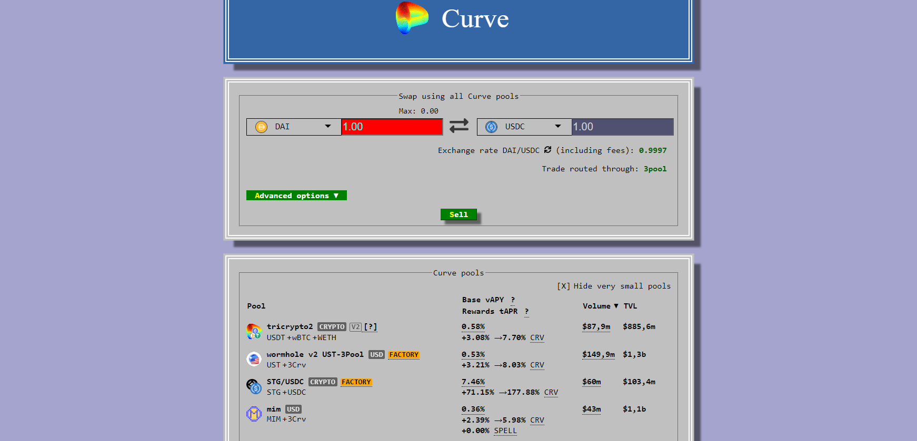
Task: Click the Curve rainbow logo
Action: [412, 18]
